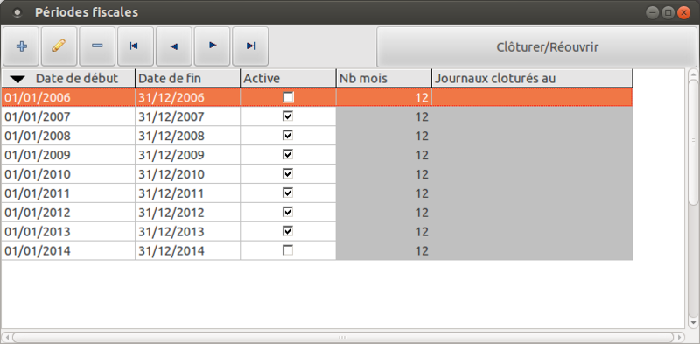This screenshot has height=344, width=700.
Task: Toggle Active checkbox in 2012 row
Action: coord(289,212)
